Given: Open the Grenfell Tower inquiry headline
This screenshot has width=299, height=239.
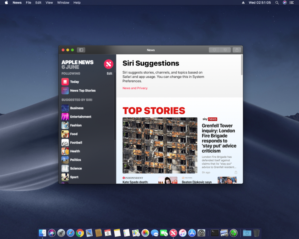Looking at the screenshot, I should click(x=219, y=138).
